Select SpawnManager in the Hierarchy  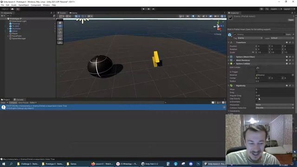point(19,39)
